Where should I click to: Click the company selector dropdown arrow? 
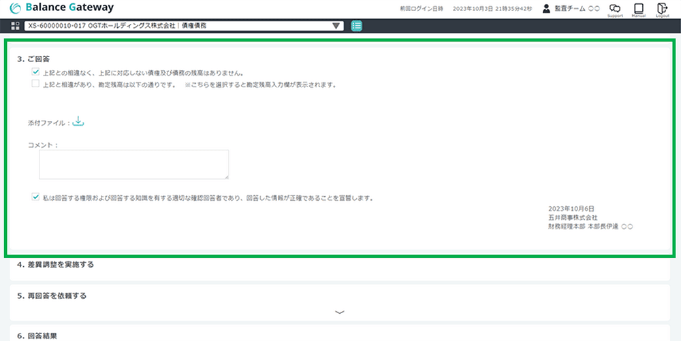click(336, 26)
